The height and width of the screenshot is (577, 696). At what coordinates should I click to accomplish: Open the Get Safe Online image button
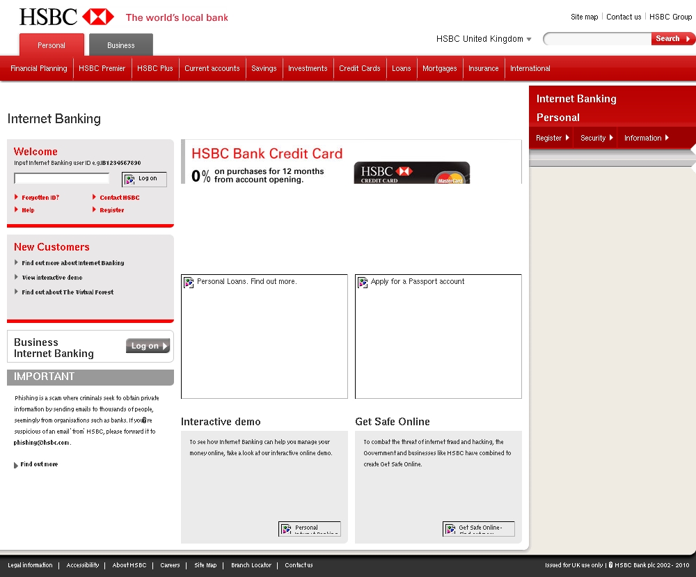[479, 528]
